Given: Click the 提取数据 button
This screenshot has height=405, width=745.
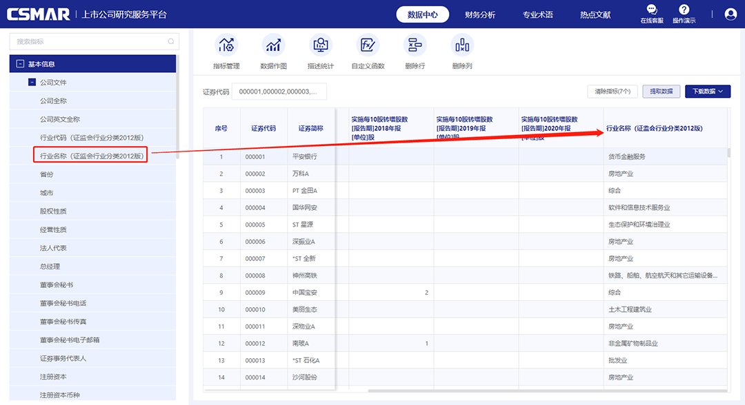Looking at the screenshot, I should 661,91.
